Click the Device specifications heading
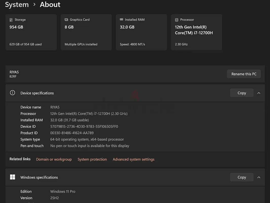The height and width of the screenshot is (203, 270). (x=37, y=93)
